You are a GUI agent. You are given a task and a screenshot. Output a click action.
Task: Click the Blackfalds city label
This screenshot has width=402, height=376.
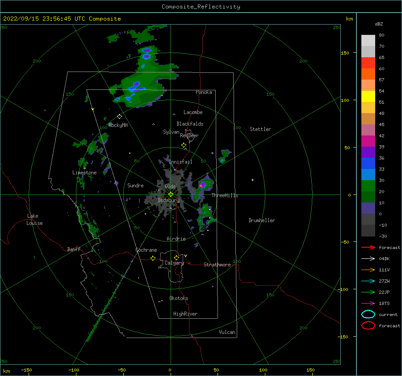(190, 124)
